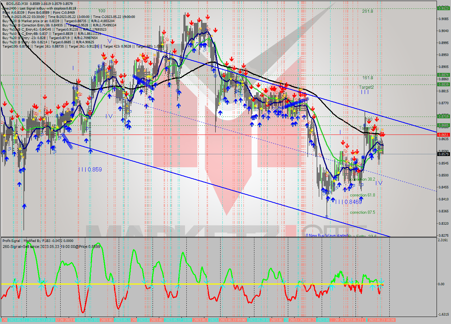
Task: Click the 261.8 Fibonacci level label
Action: coord(367,11)
